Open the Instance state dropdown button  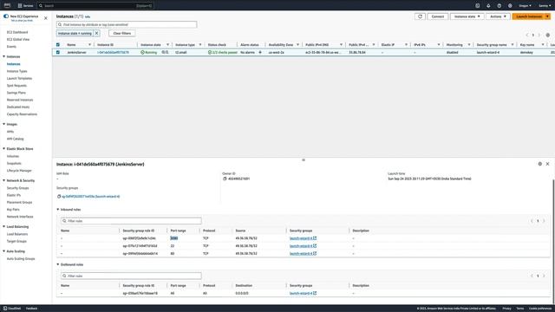[467, 16]
